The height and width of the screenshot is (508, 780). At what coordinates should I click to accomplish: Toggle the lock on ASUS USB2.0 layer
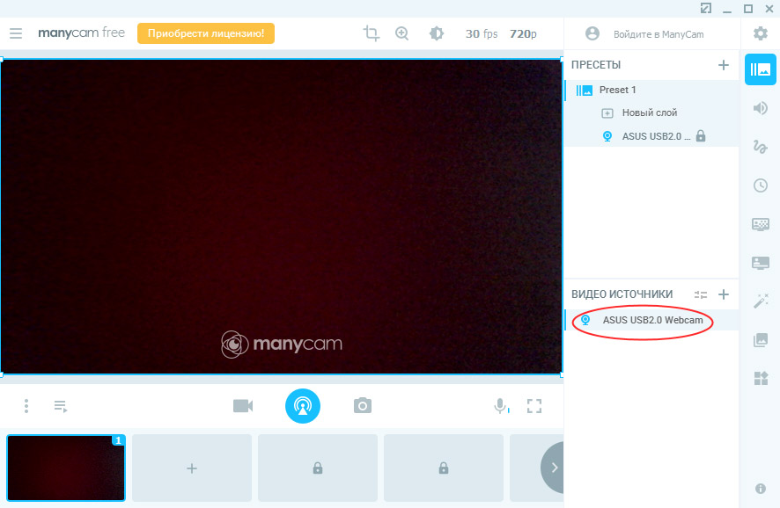click(701, 135)
